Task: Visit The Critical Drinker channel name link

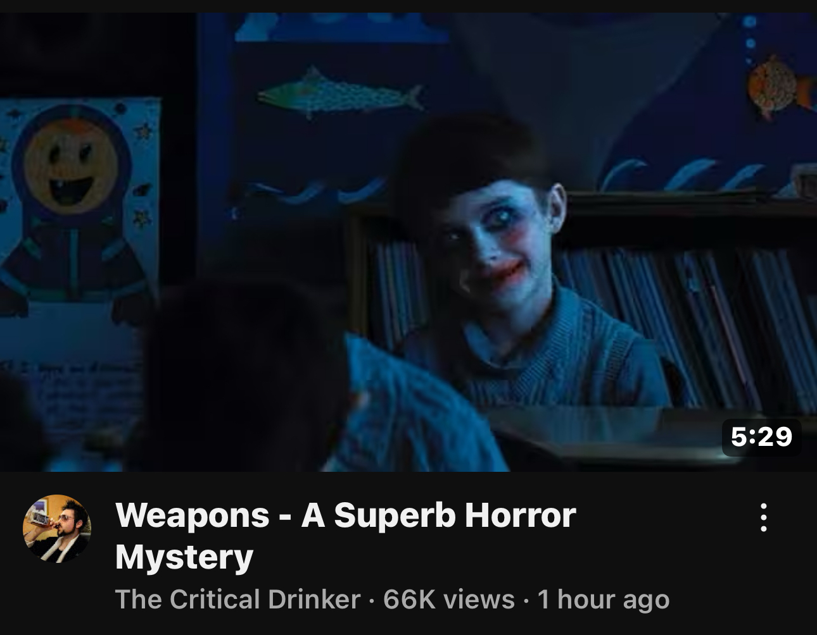Action: [237, 600]
